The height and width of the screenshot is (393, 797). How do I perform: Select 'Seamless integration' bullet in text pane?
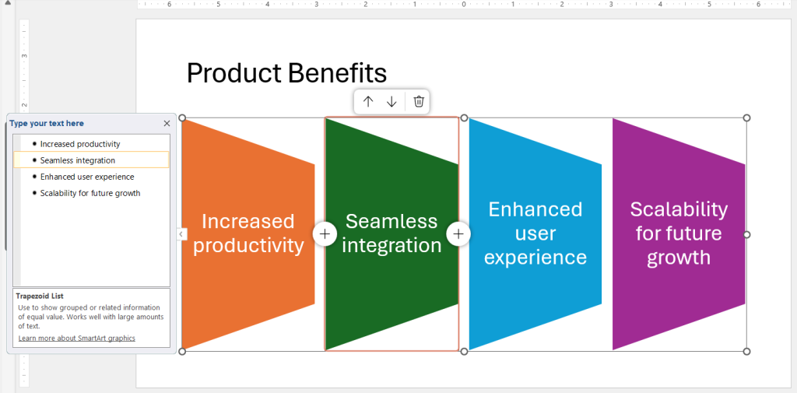(78, 160)
